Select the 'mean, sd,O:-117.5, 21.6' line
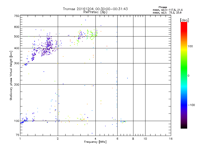Viewport: 201px width, 151px height. pyautogui.click(x=168, y=10)
